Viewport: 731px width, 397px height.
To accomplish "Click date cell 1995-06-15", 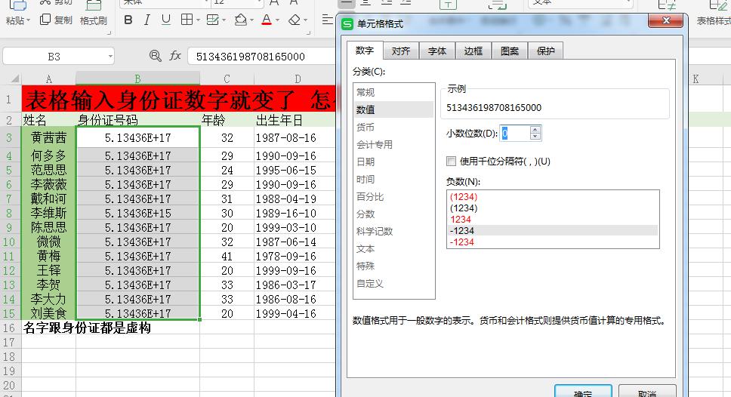I will point(295,170).
